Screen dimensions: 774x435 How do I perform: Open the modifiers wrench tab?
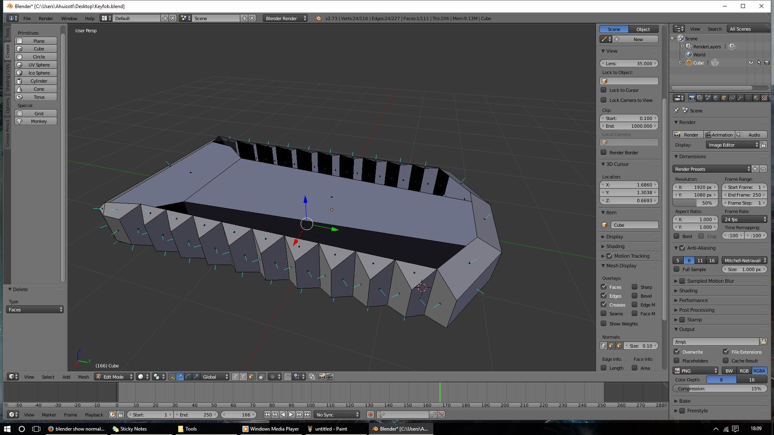(740, 98)
